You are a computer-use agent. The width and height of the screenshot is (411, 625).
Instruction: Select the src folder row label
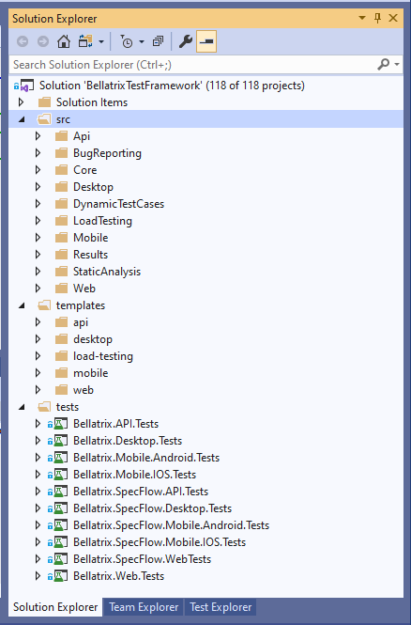63,119
